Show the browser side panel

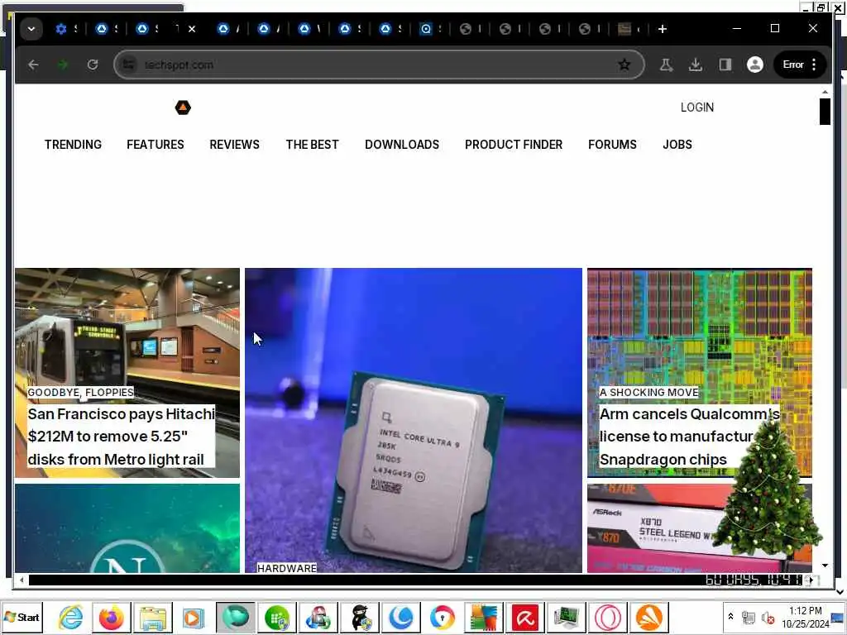point(725,64)
